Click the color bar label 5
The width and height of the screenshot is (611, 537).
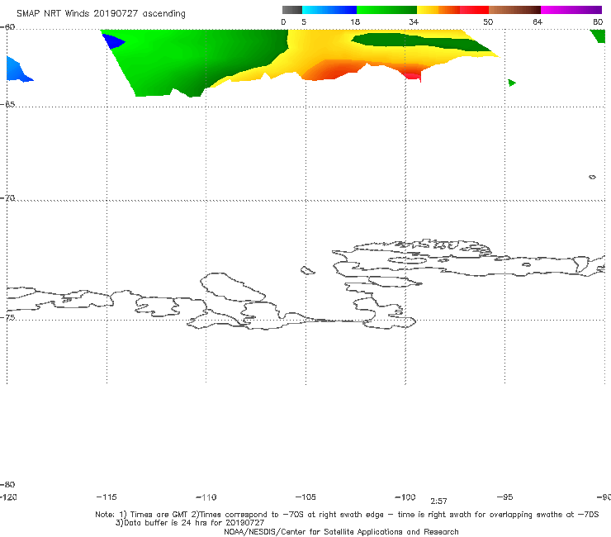tap(304, 22)
